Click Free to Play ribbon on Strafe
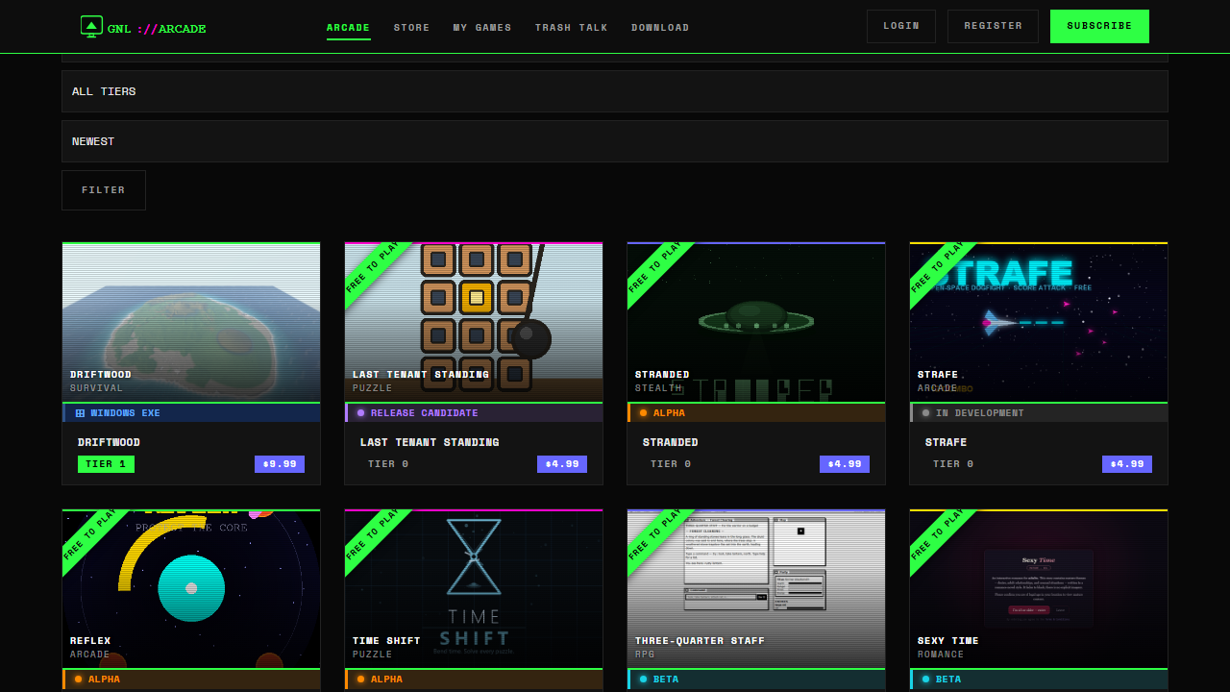Viewport: 1230px width, 692px height. pos(940,272)
